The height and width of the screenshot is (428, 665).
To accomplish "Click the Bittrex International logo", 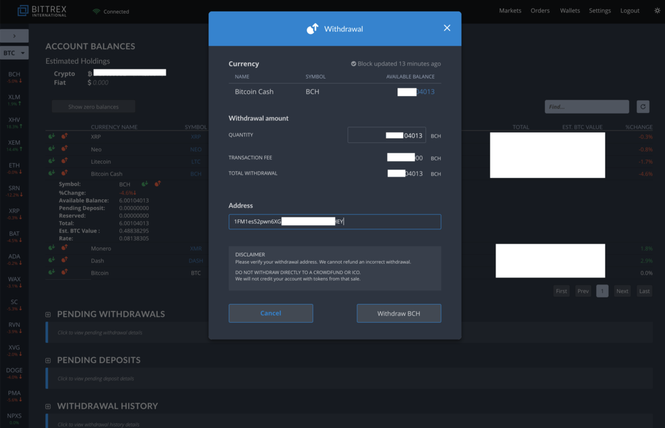I will click(42, 10).
